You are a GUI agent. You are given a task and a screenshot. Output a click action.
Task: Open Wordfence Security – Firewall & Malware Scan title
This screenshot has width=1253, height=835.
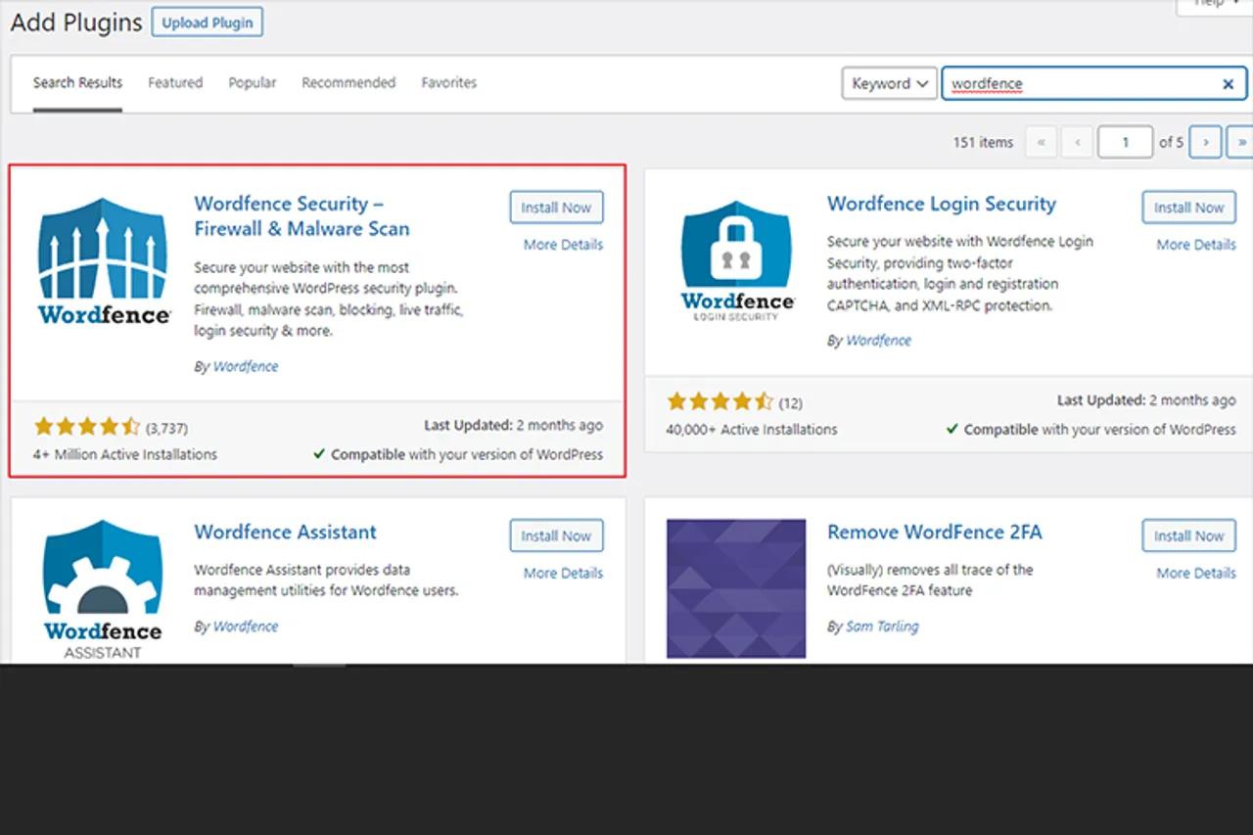tap(302, 216)
